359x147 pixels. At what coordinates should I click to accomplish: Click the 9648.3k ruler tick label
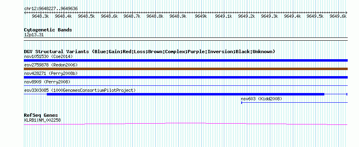40,17
